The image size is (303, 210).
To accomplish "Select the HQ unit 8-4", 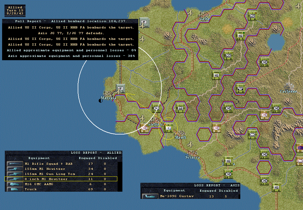I will click(x=276, y=188).
